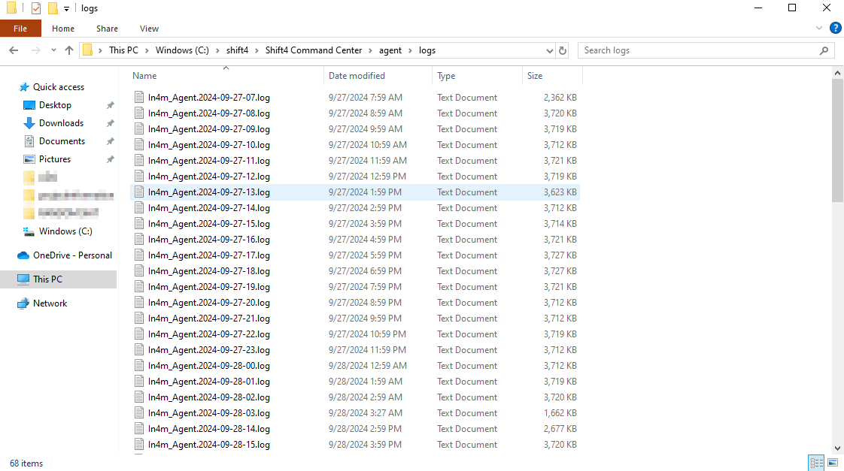Image resolution: width=844 pixels, height=471 pixels.
Task: Open the Help question mark icon
Action: [835, 29]
